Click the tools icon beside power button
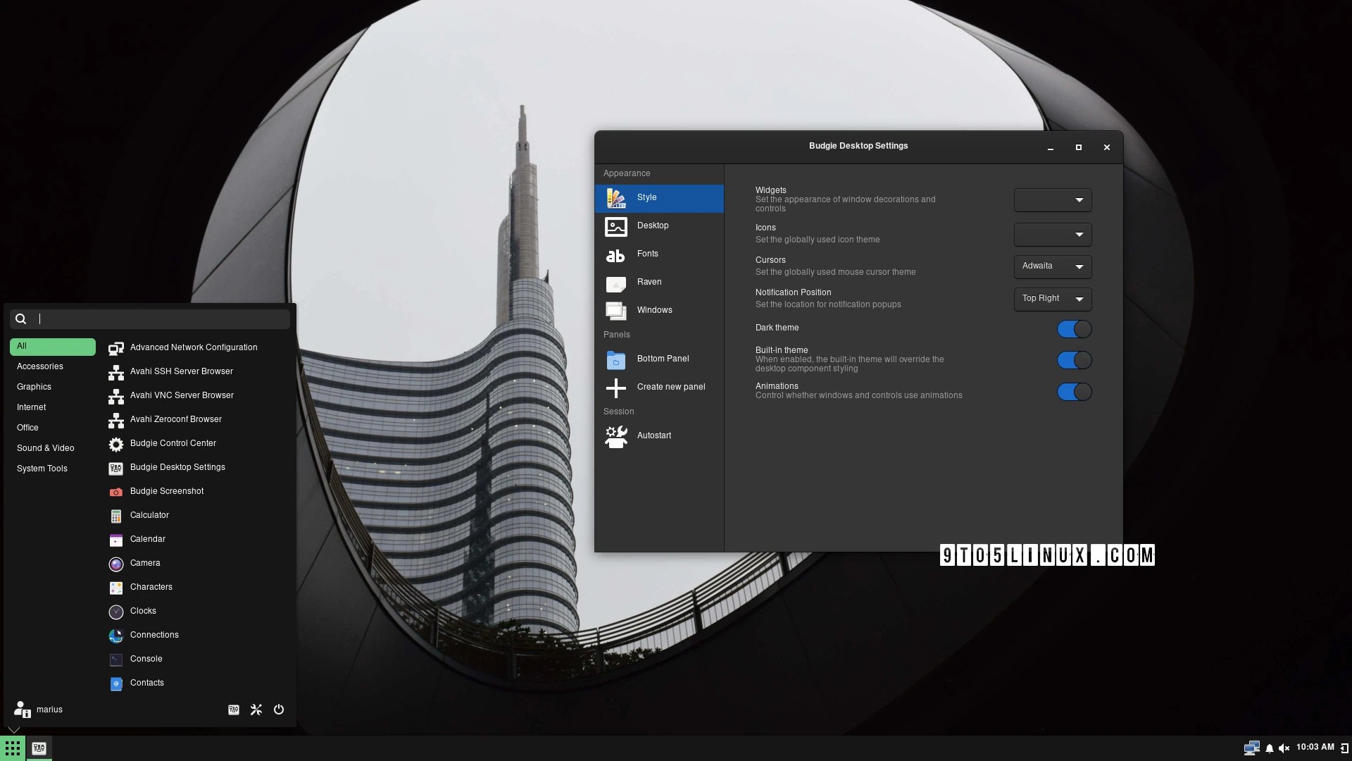Screen dimensions: 1352x761 (x=256, y=710)
